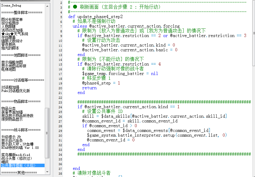
Task: Open the 显示缩略地图 script
Action: point(12,63)
